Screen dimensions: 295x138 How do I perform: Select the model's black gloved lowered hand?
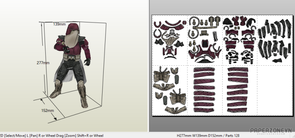click(87, 62)
